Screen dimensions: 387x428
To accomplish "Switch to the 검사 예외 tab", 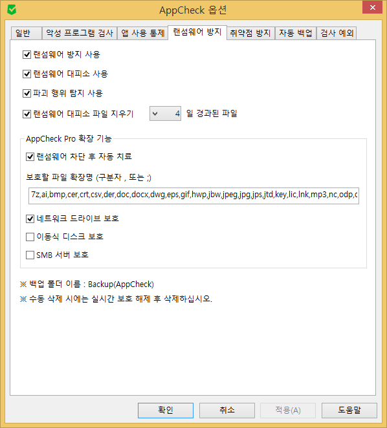I will pyautogui.click(x=337, y=34).
